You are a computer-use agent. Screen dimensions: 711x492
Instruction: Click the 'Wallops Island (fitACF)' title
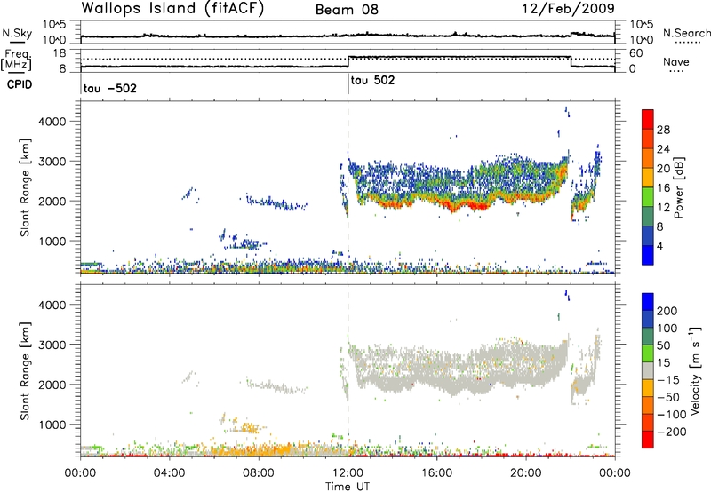[x=172, y=8]
